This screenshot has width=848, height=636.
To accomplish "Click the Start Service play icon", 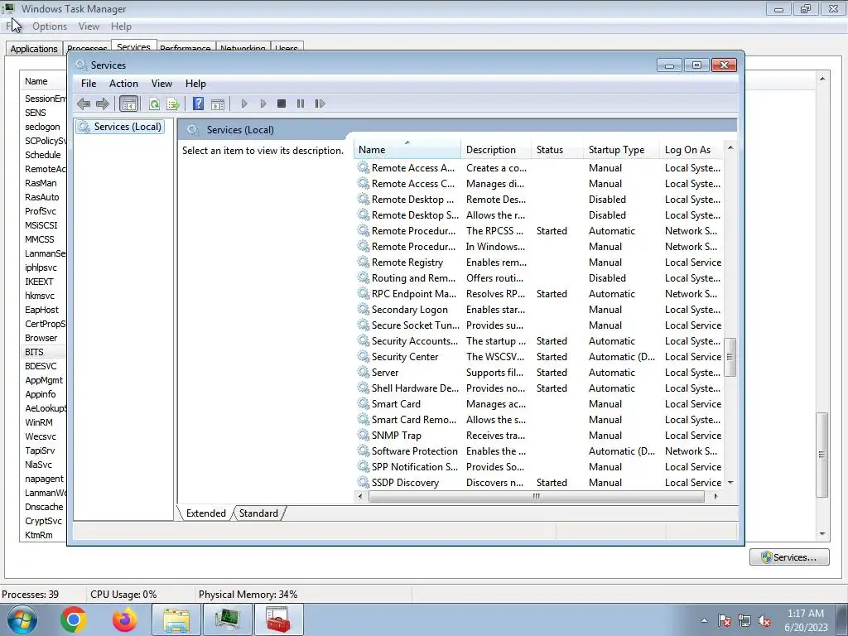I will tap(244, 104).
